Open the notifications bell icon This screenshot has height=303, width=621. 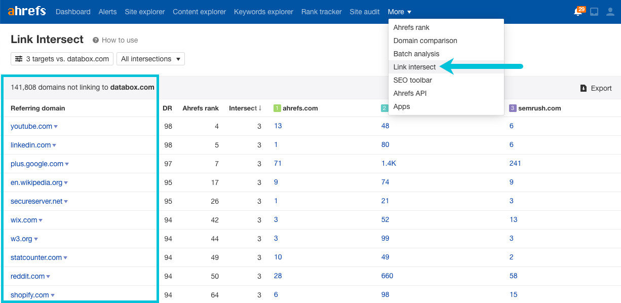(578, 12)
